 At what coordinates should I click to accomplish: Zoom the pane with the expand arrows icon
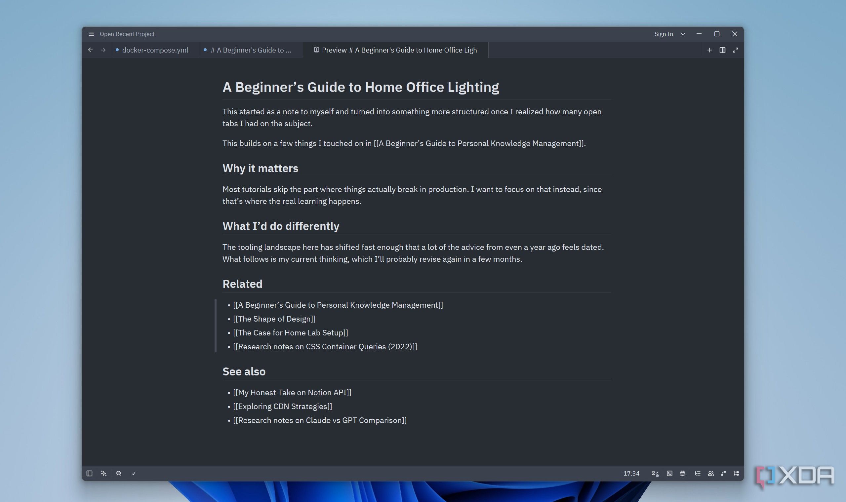coord(735,50)
